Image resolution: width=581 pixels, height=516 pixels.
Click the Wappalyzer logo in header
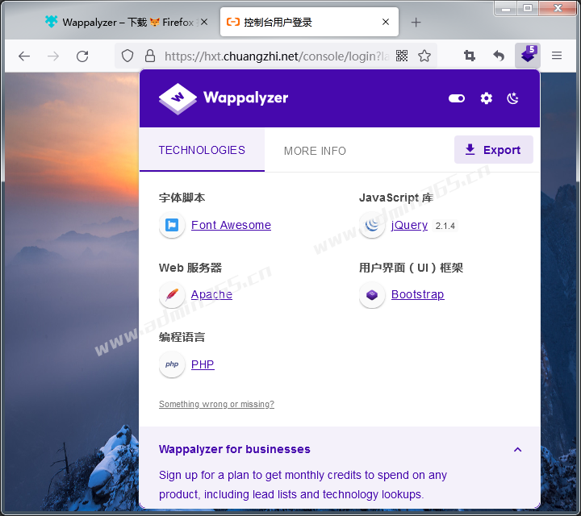(224, 98)
